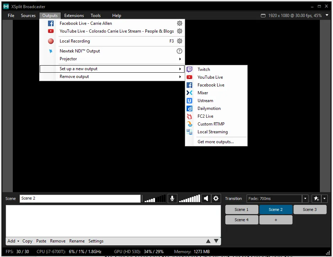333x257 pixels.
Task: Select Newtek NDI Output
Action: 112,51
